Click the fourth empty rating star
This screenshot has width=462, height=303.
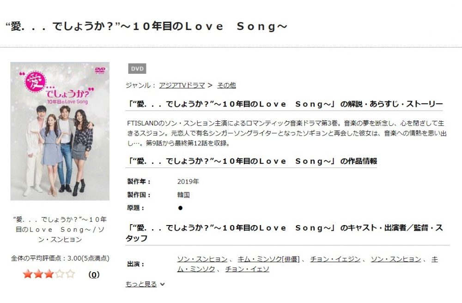coord(60,274)
